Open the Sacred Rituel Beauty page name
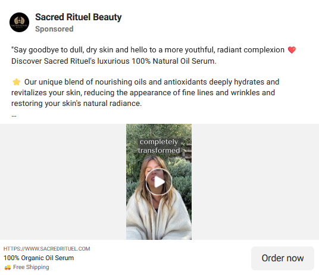The width and height of the screenshot is (319, 275). (79, 17)
